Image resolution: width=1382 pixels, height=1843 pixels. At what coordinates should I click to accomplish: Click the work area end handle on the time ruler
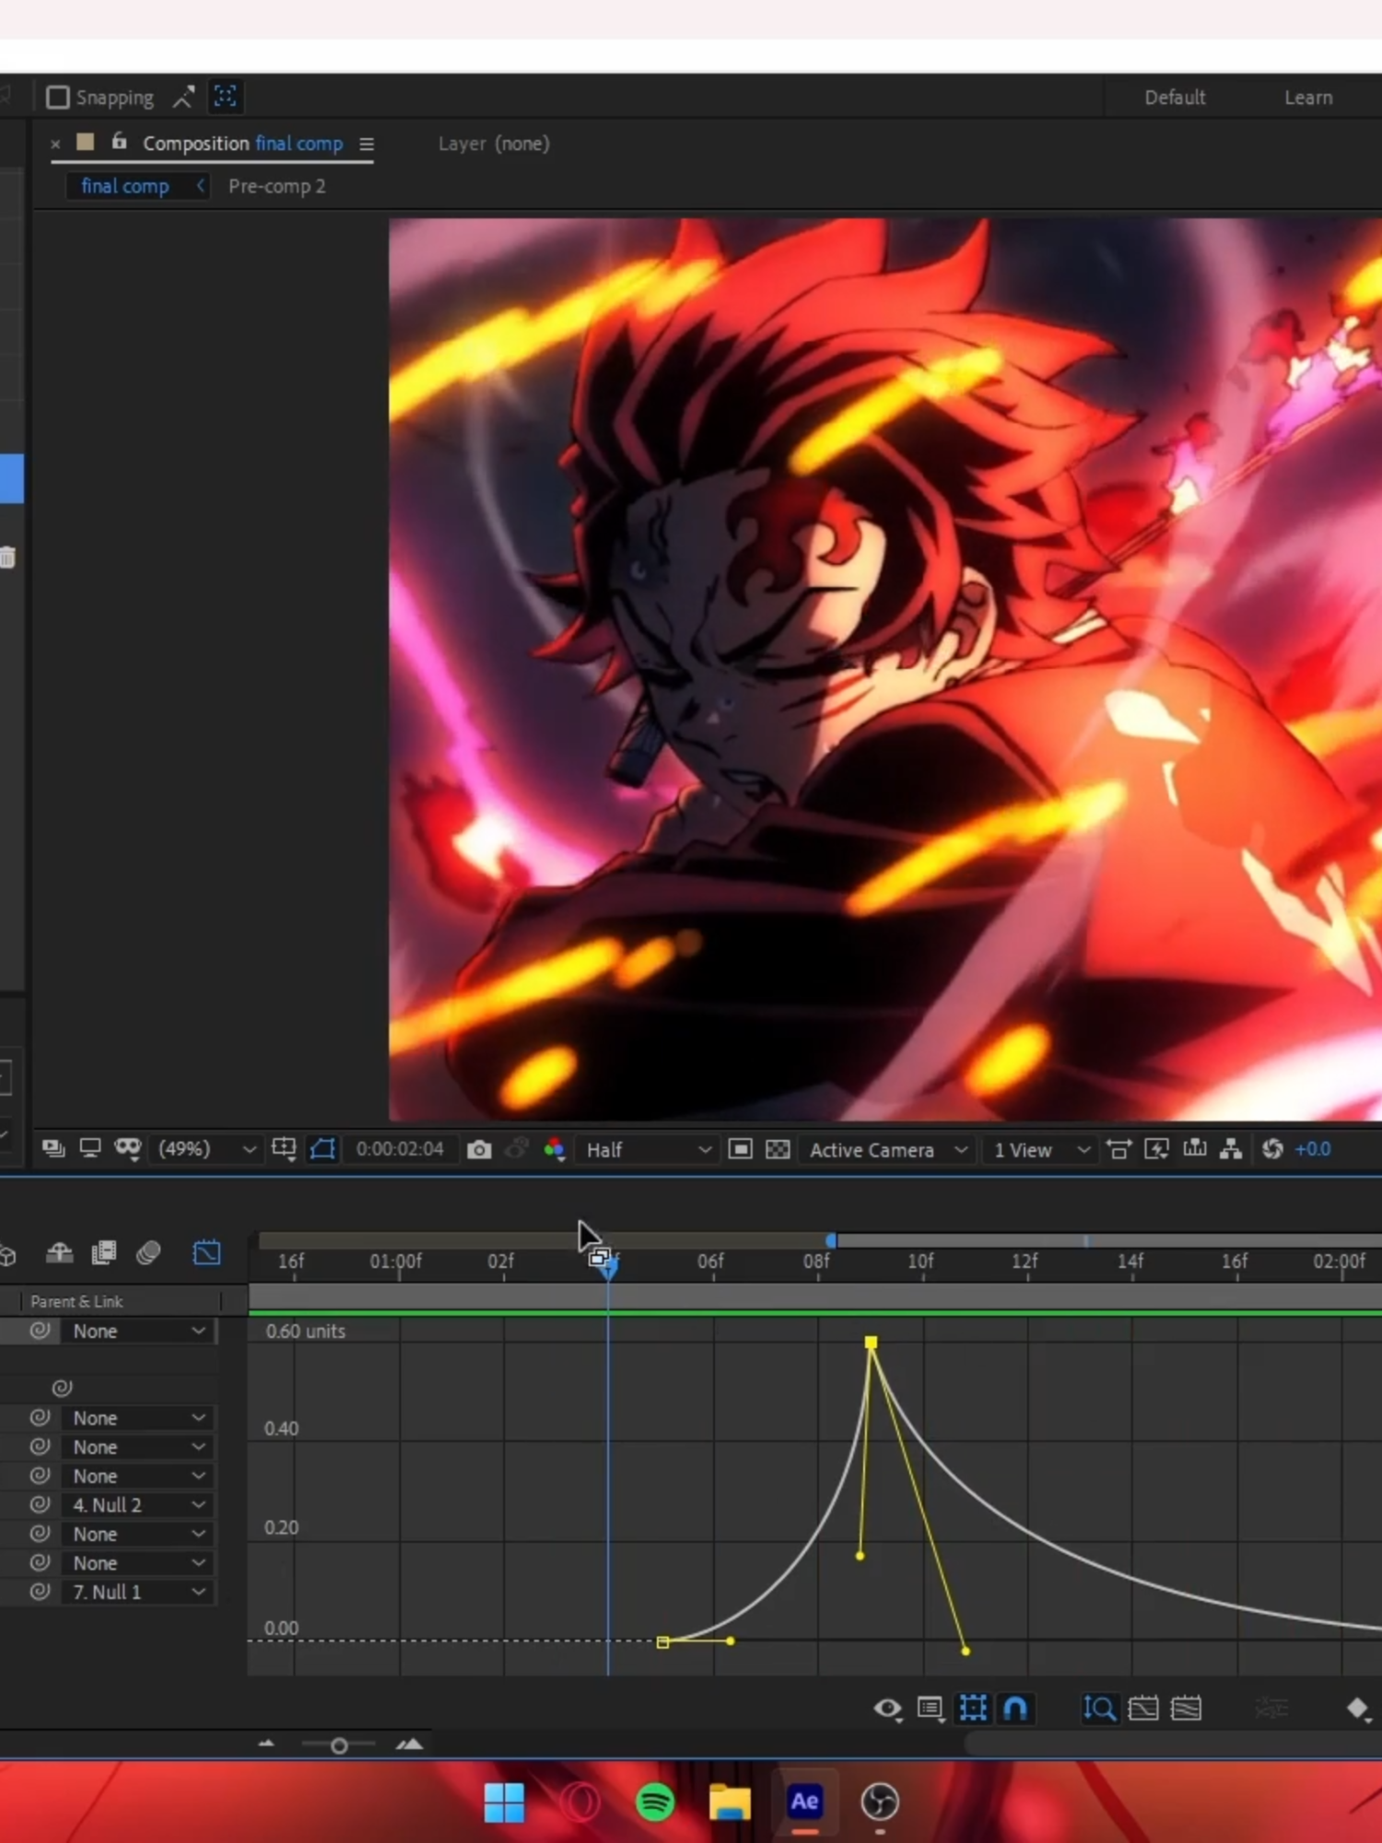point(831,1240)
